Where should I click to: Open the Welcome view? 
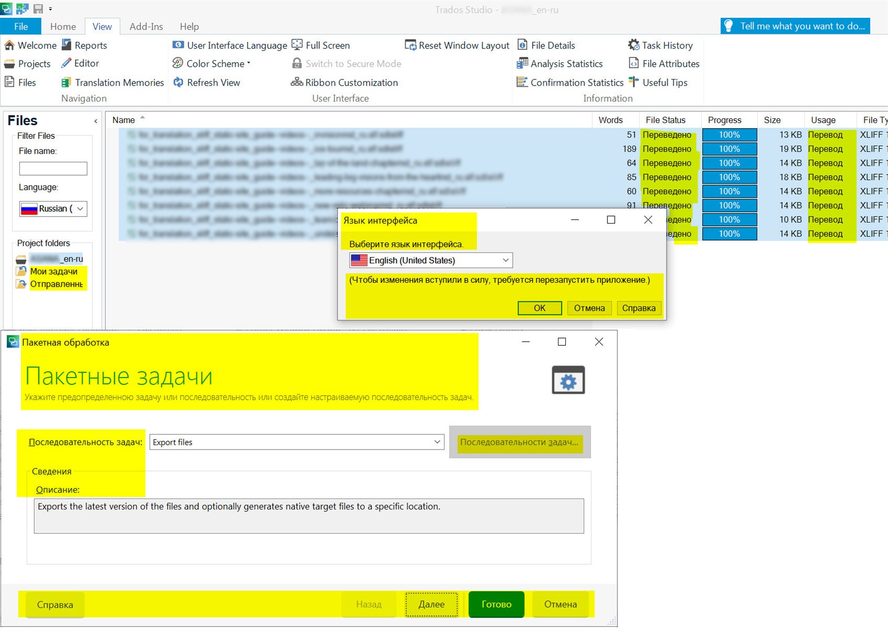30,45
